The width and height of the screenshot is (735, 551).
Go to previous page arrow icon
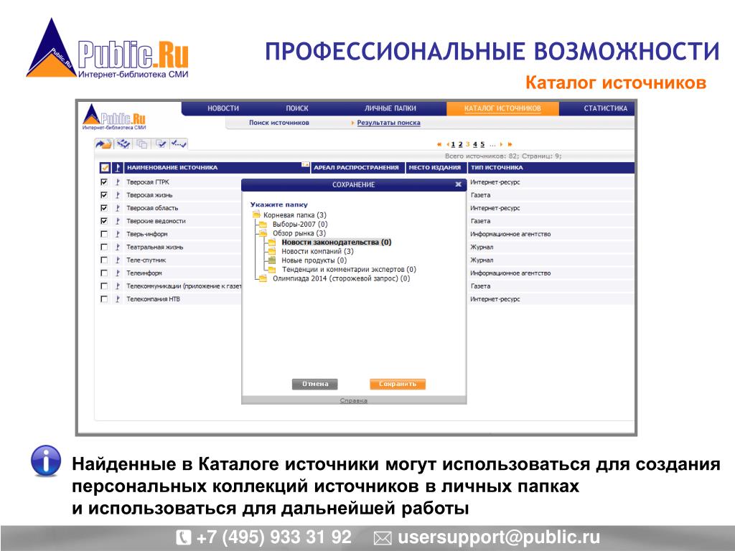tap(448, 144)
